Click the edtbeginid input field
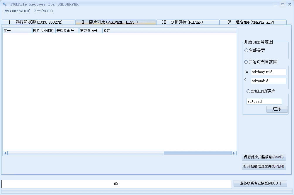The height and width of the screenshot is (195, 294). pos(268,72)
